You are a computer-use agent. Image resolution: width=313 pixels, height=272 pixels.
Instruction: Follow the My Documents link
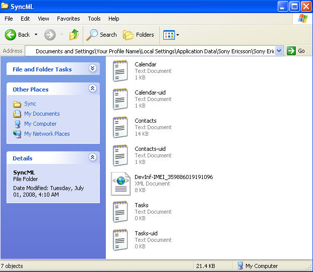[x=42, y=114]
